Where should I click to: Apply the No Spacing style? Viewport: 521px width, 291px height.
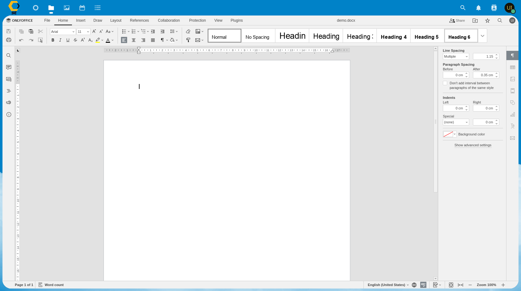coord(258,36)
